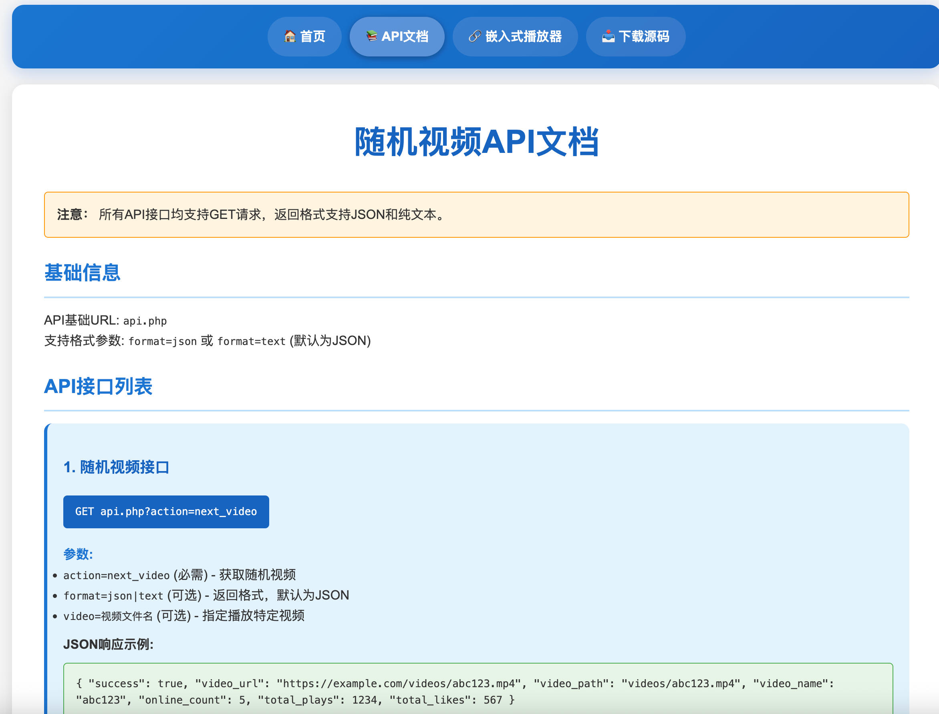This screenshot has width=939, height=714.
Task: Click the 支持格式参数: label
Action: click(84, 341)
